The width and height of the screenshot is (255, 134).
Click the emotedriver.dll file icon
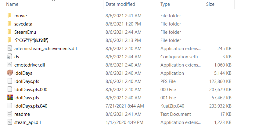click(x=9, y=65)
